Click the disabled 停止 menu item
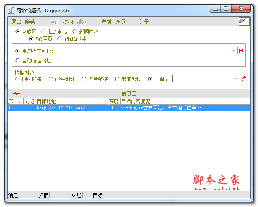Viewport: 258px width, 207px height. click(54, 22)
